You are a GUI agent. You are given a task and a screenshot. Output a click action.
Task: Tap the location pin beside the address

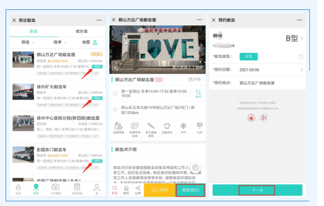[x=115, y=110]
